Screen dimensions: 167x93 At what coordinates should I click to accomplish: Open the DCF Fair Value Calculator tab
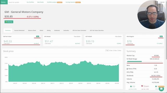click(x=97, y=30)
